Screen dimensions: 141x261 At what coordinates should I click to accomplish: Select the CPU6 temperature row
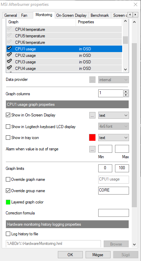pos(64,42)
